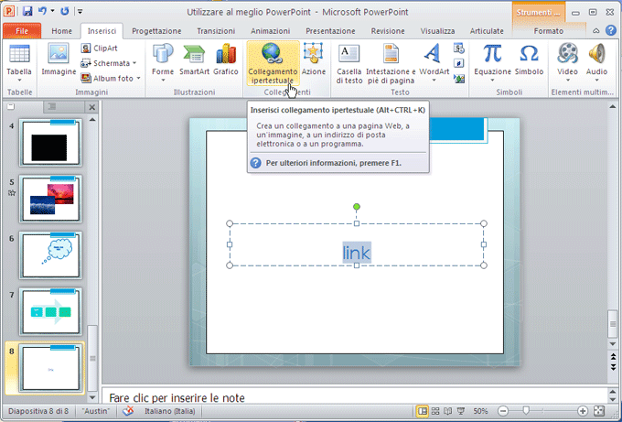
Task: Start Slide Show from status bar
Action: (x=460, y=411)
